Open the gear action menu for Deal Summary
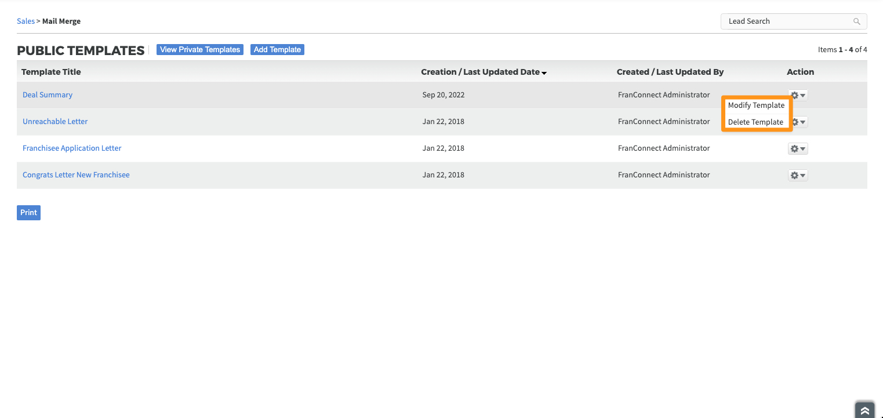The image size is (883, 418). click(x=798, y=95)
